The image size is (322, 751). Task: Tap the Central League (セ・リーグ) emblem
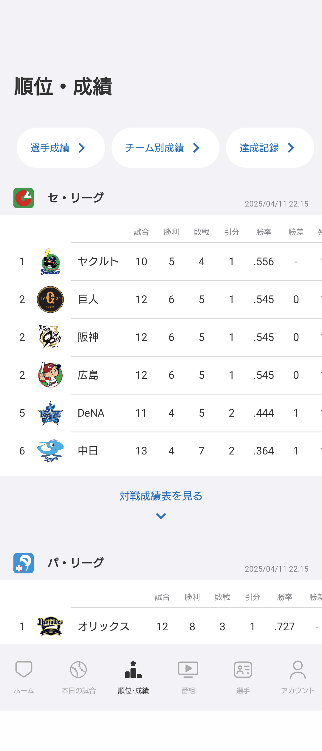[x=24, y=198]
